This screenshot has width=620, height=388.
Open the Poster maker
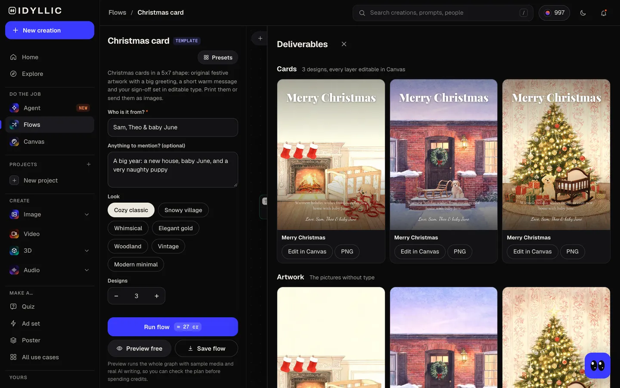click(50, 340)
